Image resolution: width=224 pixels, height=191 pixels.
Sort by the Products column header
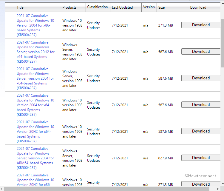coord(69,7)
